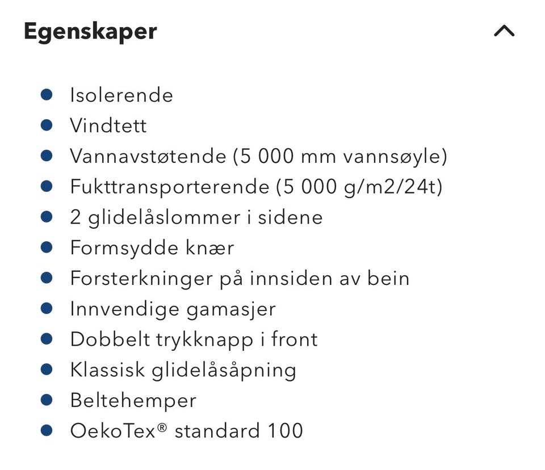Click Fukttransporterende (5 000 g/m2/24t) item
545x470 pixels.
255,187
